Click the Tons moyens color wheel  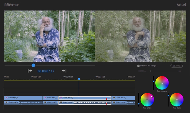coord(162,83)
